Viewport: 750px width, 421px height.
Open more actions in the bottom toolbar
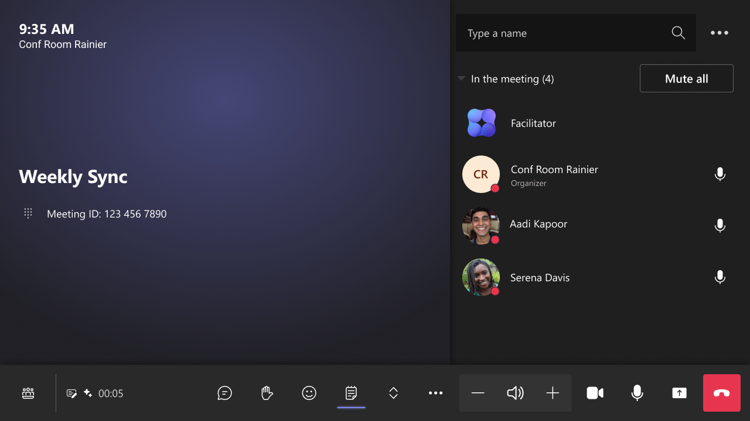[435, 393]
